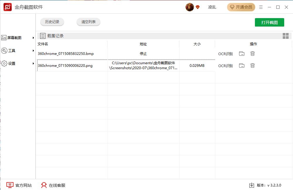Open 在线客服 support link
Image resolution: width=293 pixels, height=190 pixels.
tap(57, 185)
